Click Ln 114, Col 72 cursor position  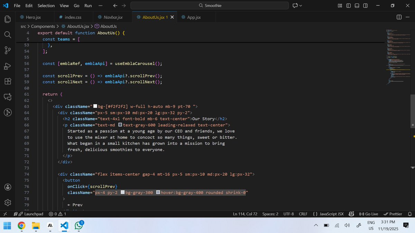pyautogui.click(x=245, y=214)
